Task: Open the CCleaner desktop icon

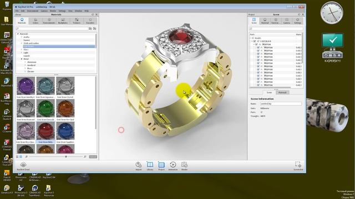Action: [7, 128]
